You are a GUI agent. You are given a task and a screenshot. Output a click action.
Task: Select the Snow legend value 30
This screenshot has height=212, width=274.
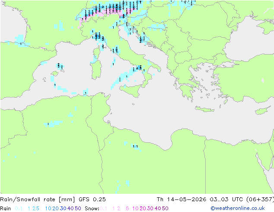(150, 209)
